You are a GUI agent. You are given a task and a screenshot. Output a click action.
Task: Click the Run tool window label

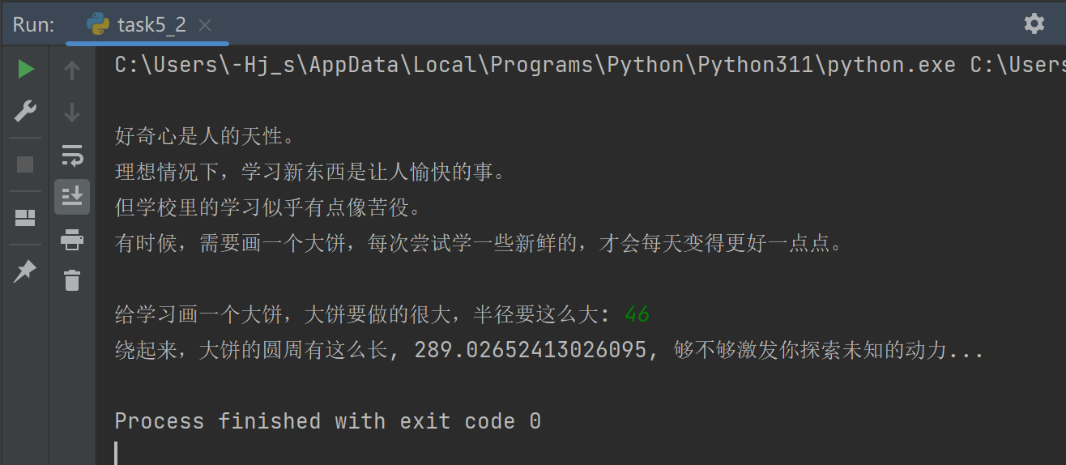coord(33,25)
